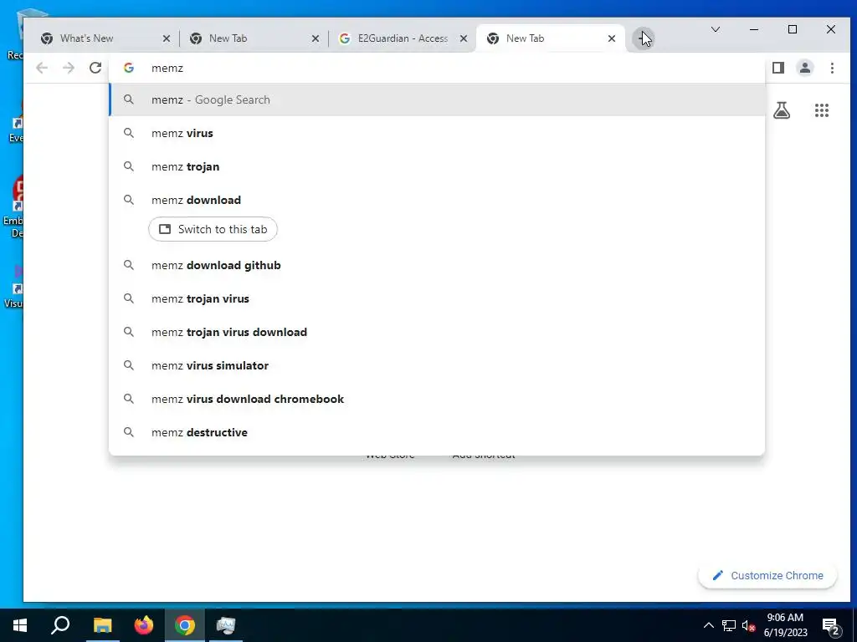Open Windows taskbar search
The height and width of the screenshot is (642, 857).
click(x=60, y=625)
